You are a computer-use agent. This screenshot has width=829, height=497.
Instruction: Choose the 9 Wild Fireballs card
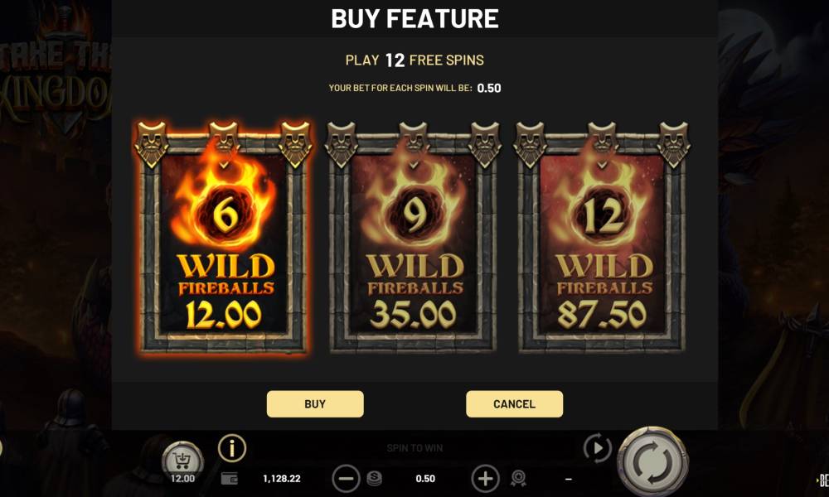click(x=413, y=238)
